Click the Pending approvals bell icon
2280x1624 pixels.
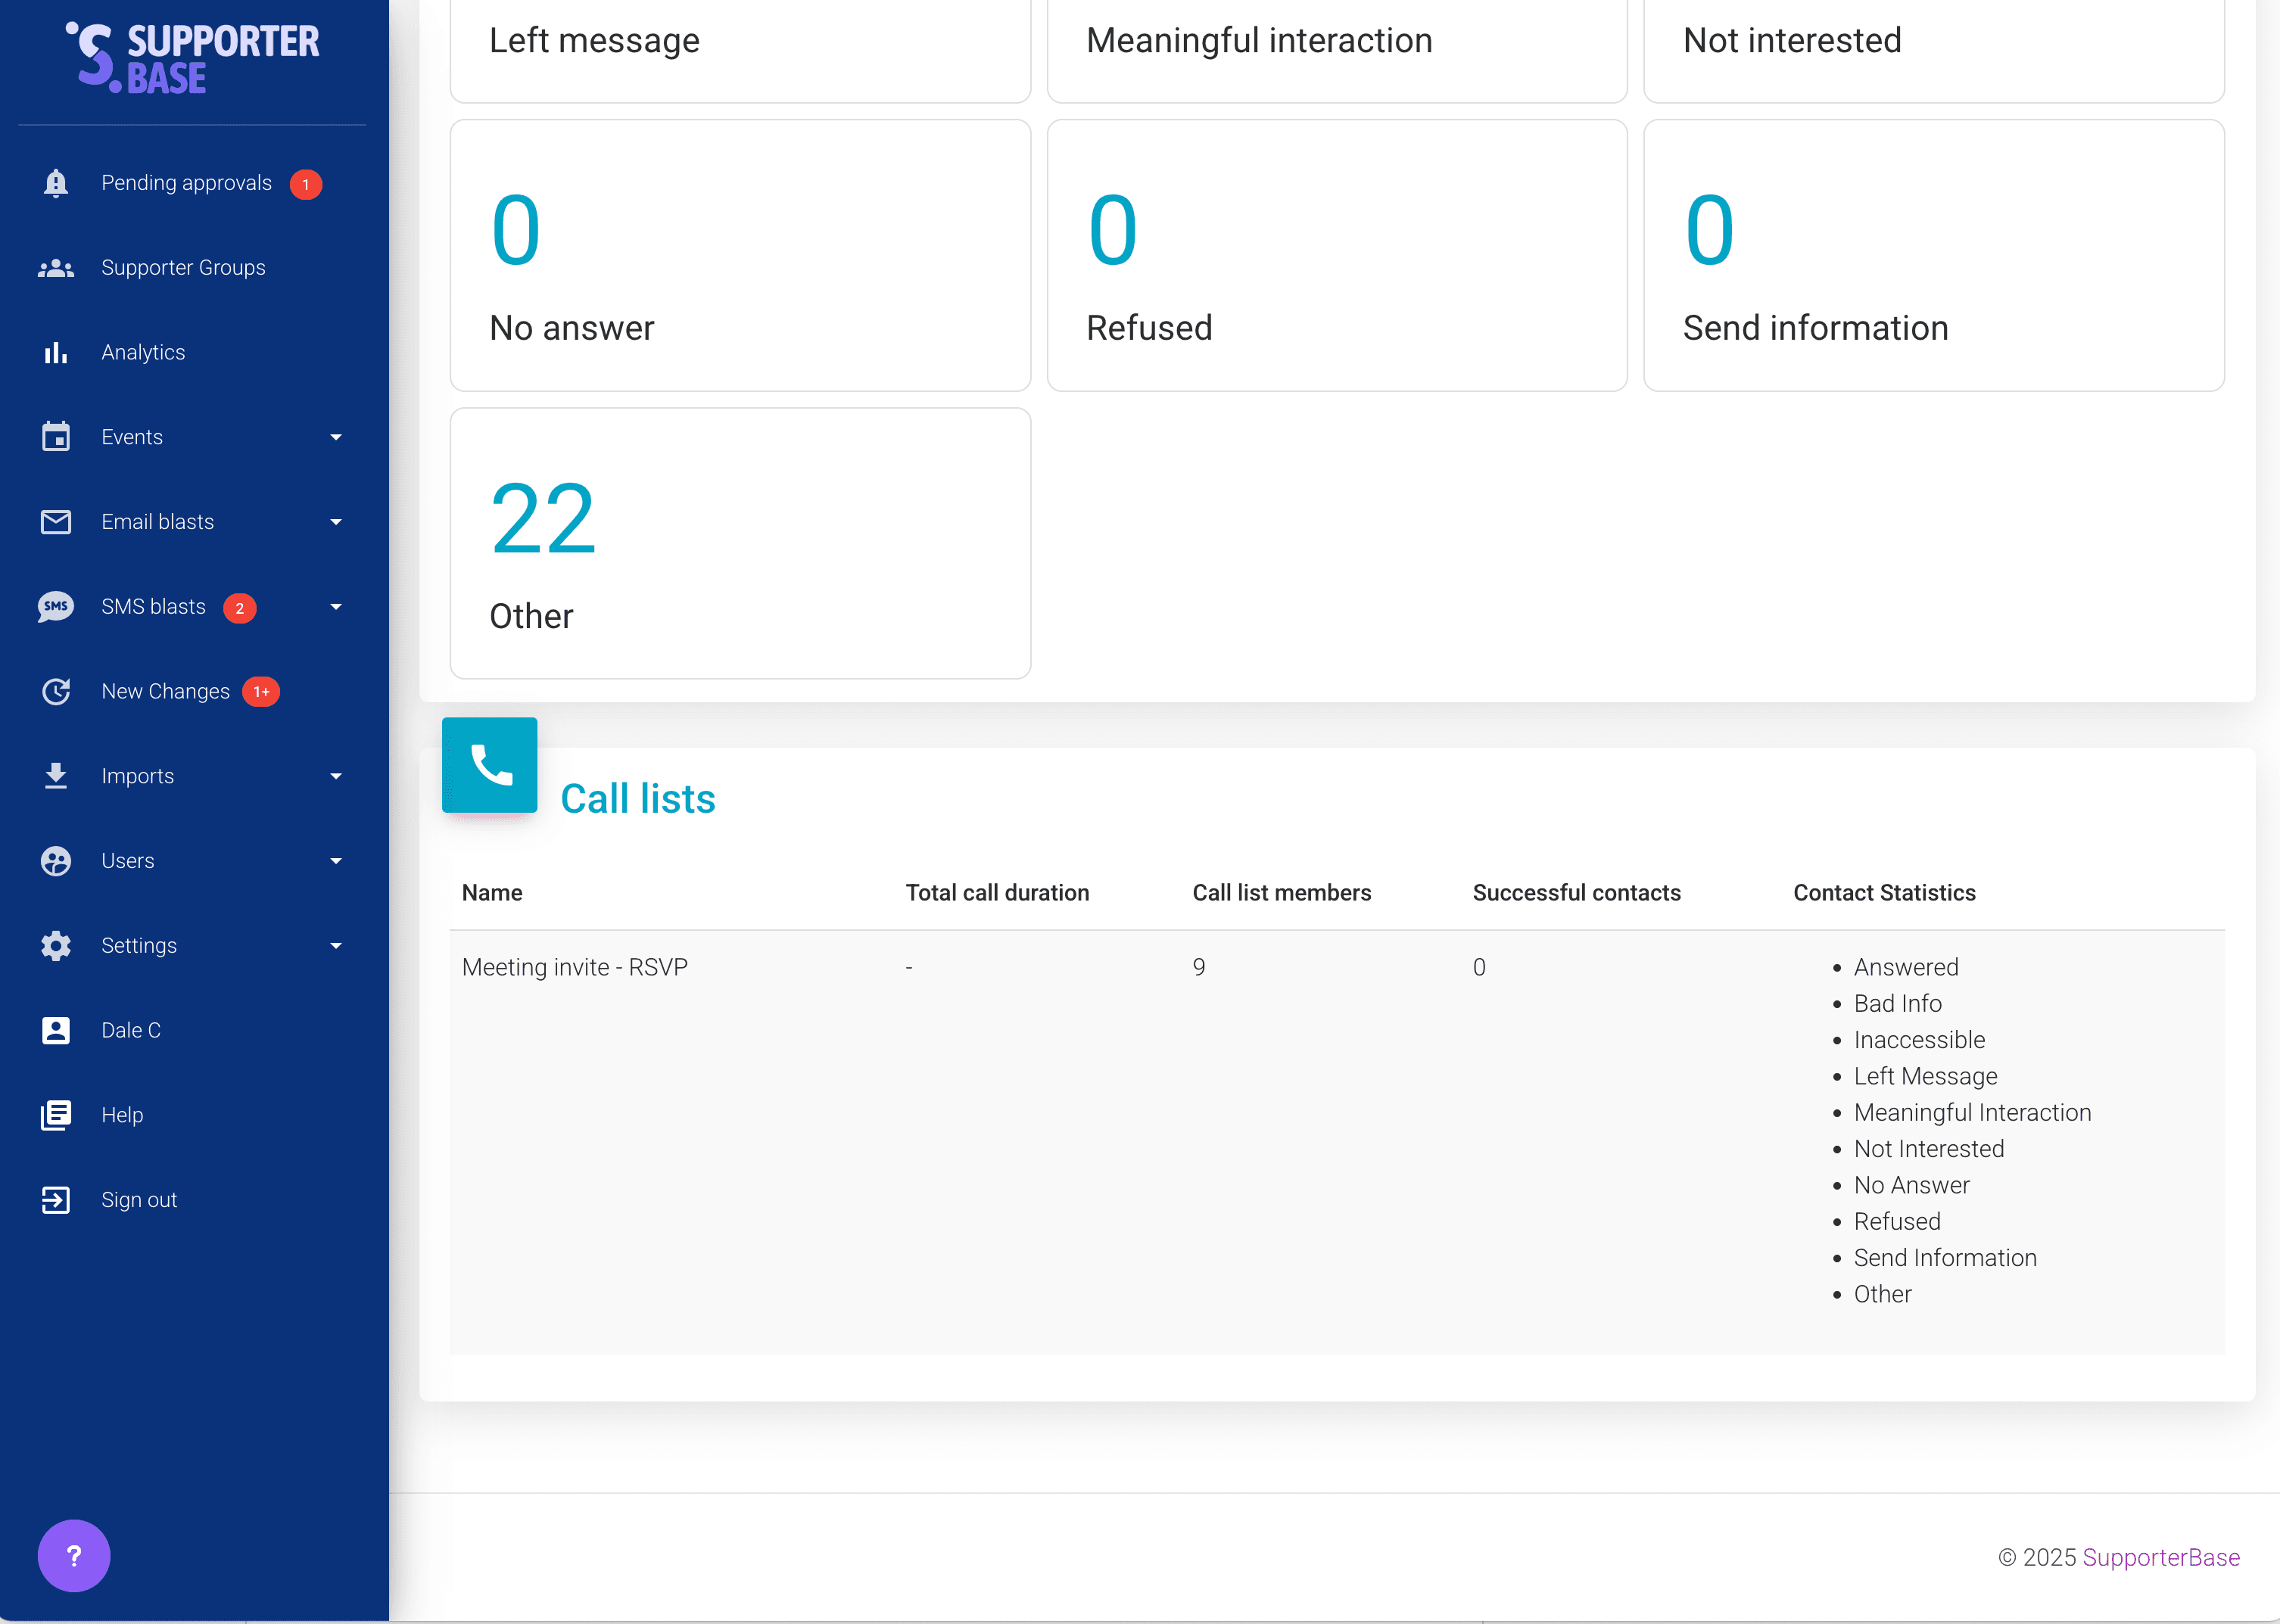56,183
